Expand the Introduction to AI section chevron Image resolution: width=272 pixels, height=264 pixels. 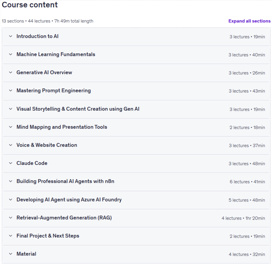pos(10,36)
